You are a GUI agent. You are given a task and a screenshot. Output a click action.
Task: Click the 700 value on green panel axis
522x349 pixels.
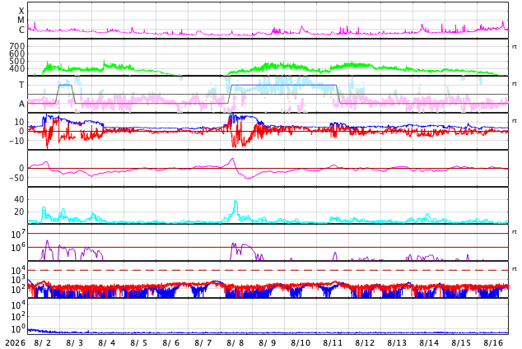pyautogui.click(x=16, y=46)
